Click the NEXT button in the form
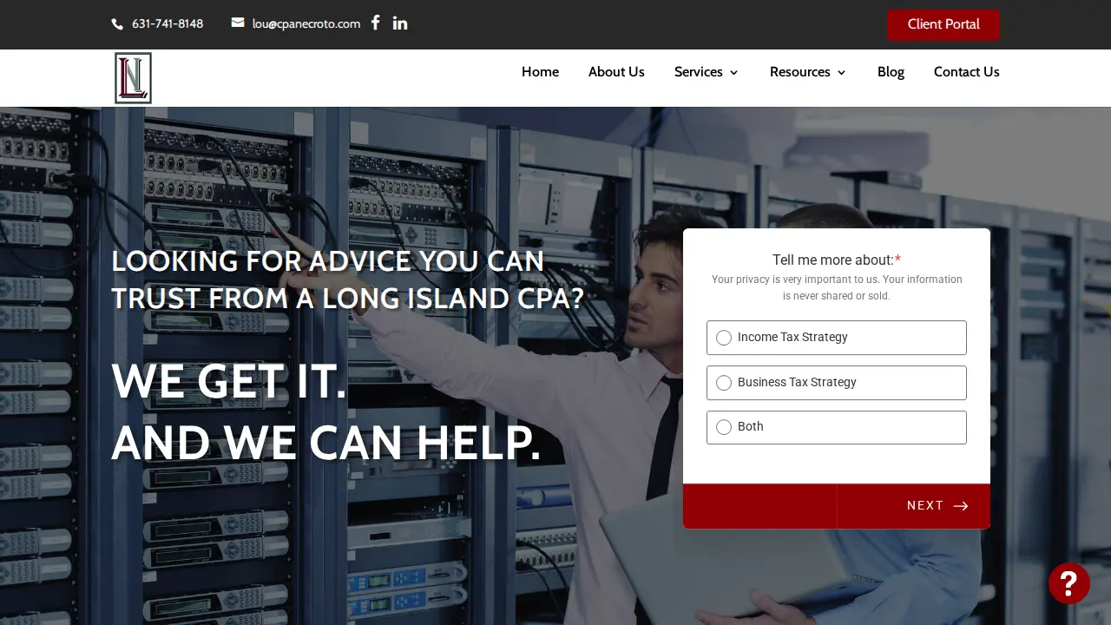The width and height of the screenshot is (1111, 625). 913,506
